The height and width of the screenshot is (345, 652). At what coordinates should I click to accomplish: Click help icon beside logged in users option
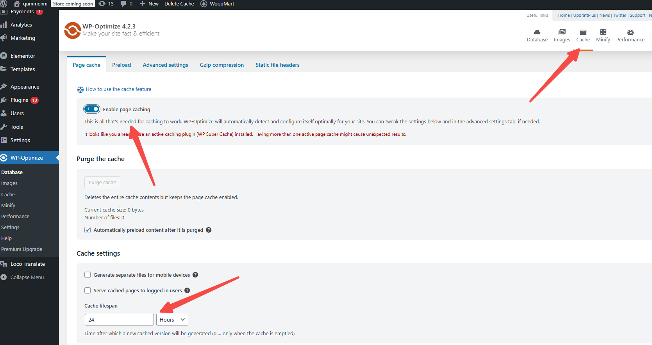pyautogui.click(x=187, y=290)
